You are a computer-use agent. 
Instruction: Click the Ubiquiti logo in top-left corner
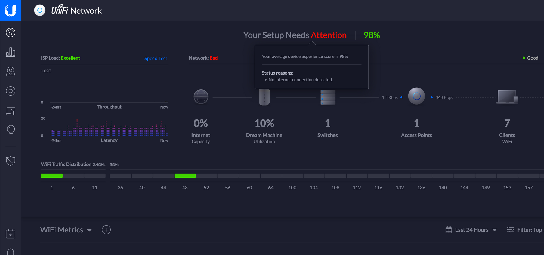(11, 11)
